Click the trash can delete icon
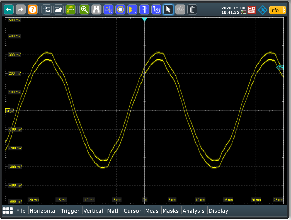Image resolution: width=291 pixels, height=220 pixels. [192, 10]
